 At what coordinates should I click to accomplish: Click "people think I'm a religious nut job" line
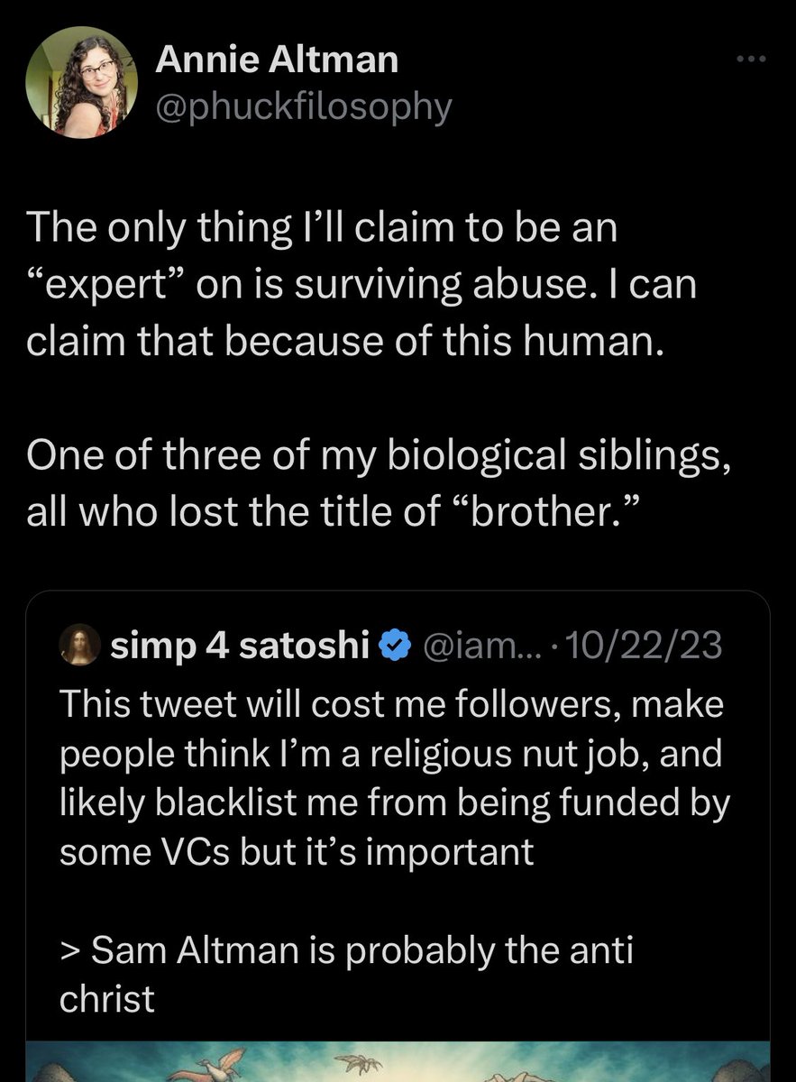coord(389,755)
